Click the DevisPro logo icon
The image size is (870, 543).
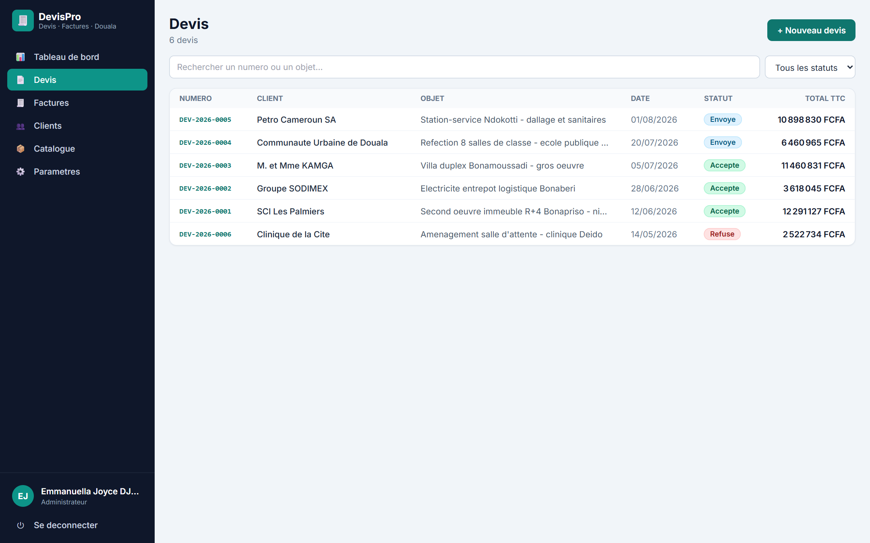click(x=23, y=21)
